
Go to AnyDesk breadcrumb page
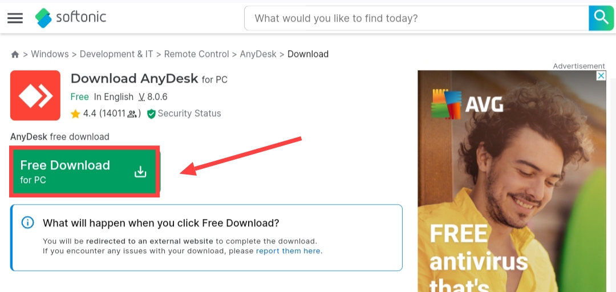[258, 54]
